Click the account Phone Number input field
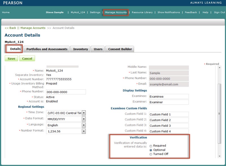The height and width of the screenshot is (166, 226). click(x=66, y=92)
